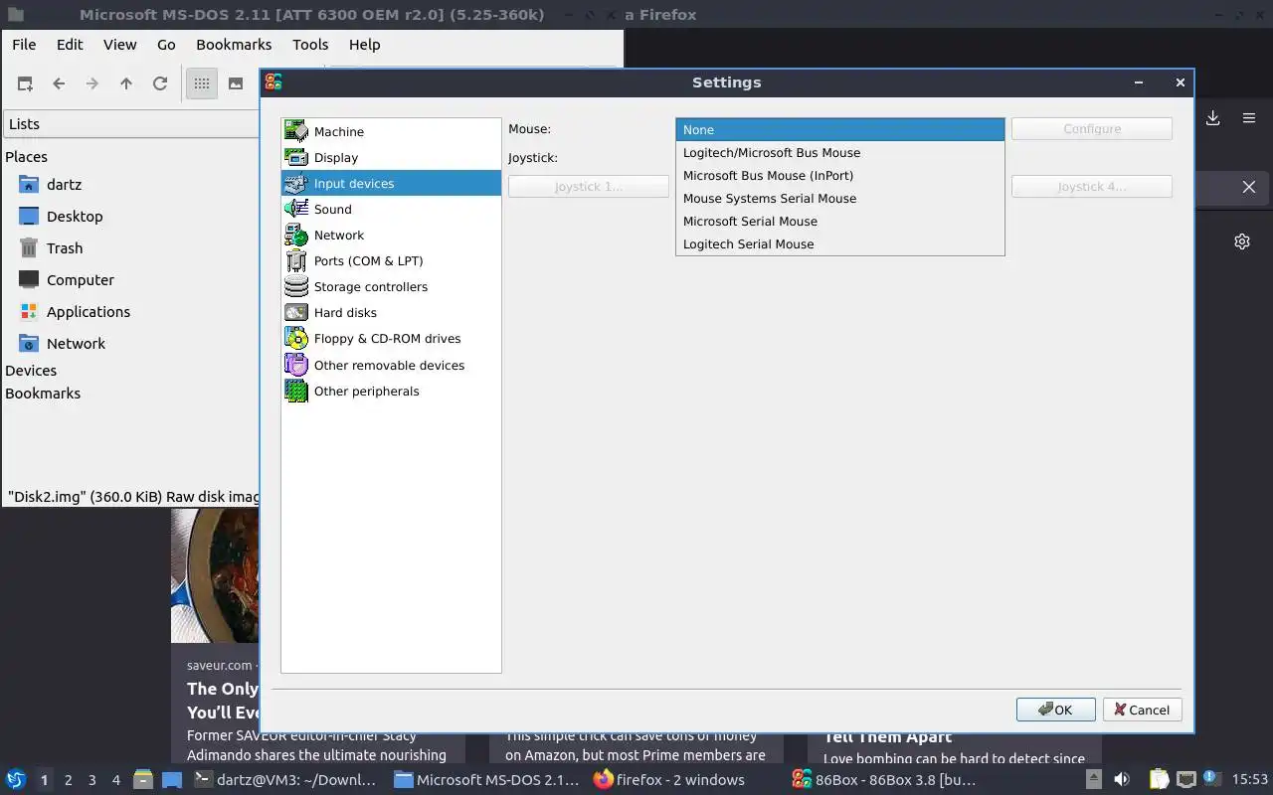This screenshot has width=1273, height=795.
Task: Choose Microsoft Serial Mouse option
Action: [840, 221]
